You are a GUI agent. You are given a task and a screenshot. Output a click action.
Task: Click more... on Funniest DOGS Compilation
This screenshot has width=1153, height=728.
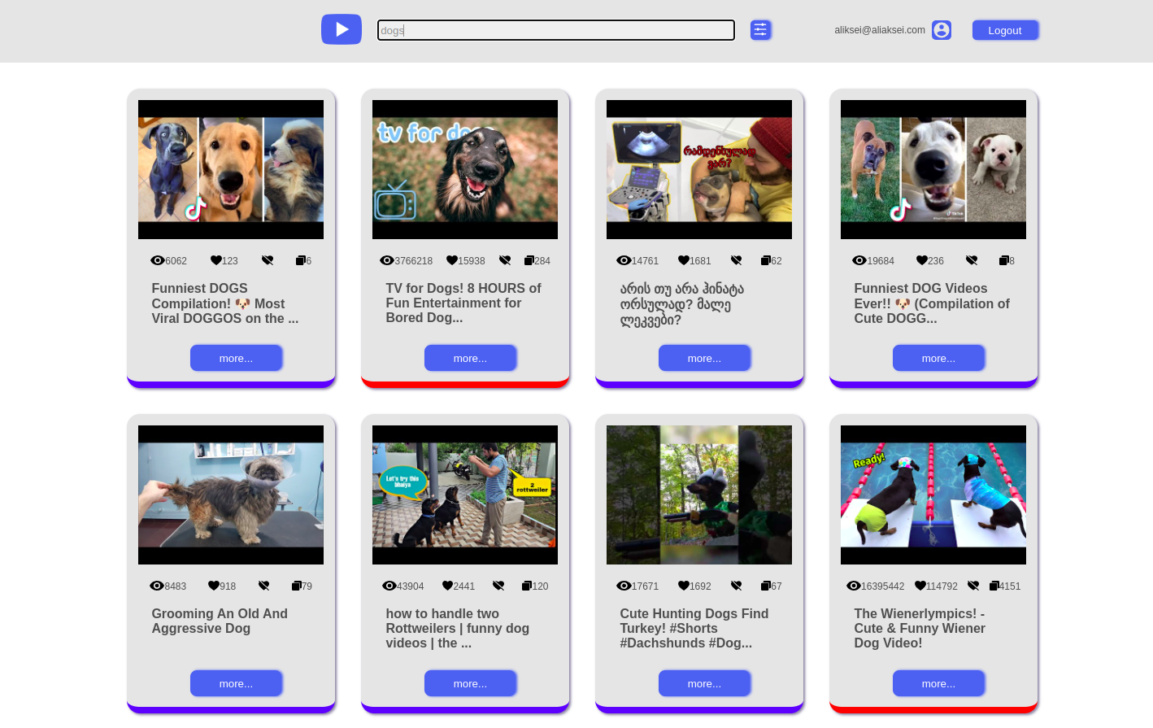point(236,358)
